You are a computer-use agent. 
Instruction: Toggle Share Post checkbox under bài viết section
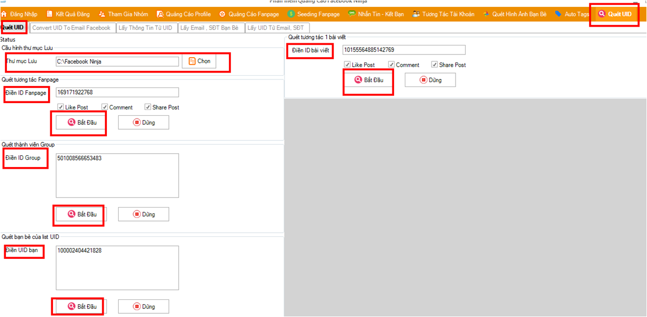435,65
